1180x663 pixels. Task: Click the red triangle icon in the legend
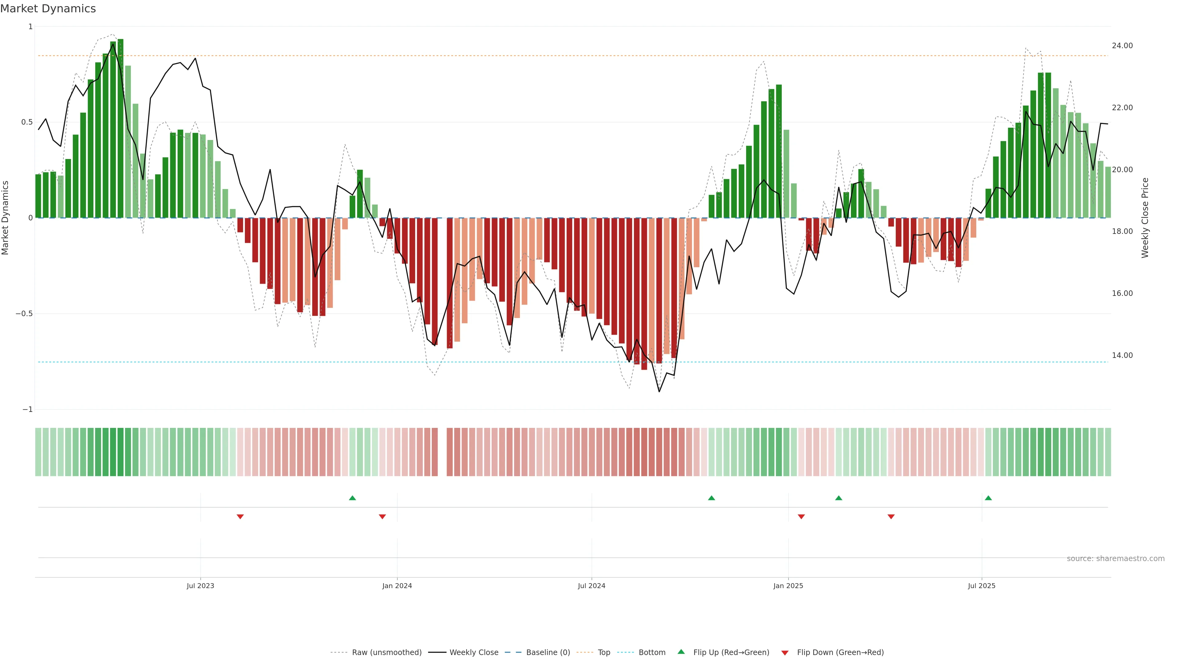coord(785,653)
